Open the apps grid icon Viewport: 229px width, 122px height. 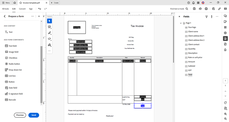coord(198,3)
